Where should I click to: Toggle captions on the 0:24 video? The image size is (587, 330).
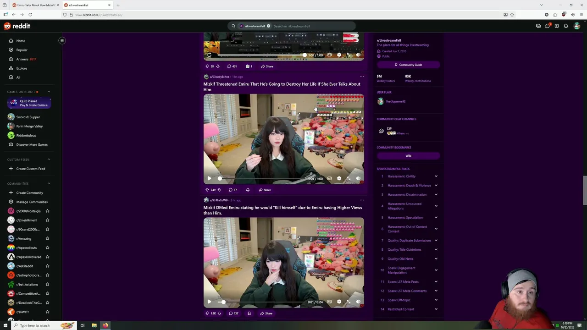[329, 302]
